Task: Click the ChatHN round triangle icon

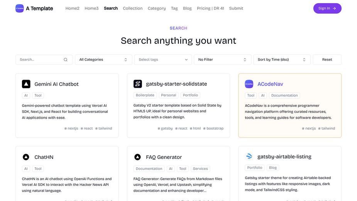Action: pos(26,157)
